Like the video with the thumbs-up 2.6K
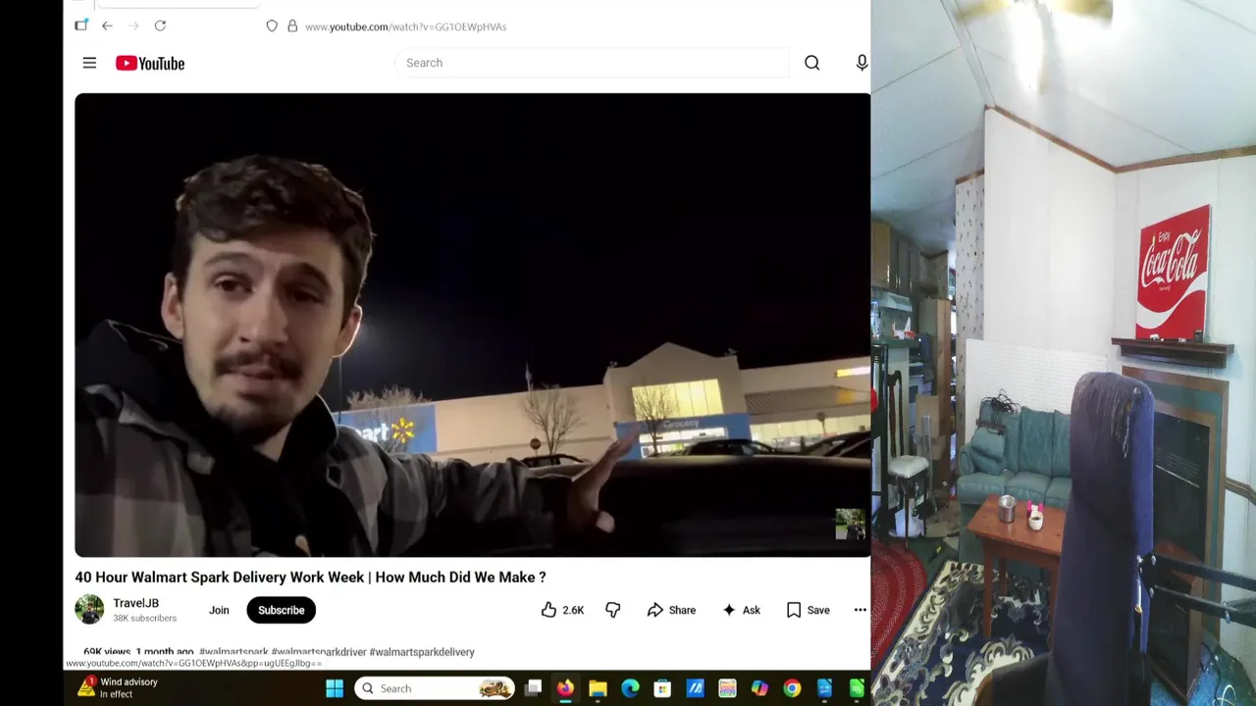Image resolution: width=1256 pixels, height=706 pixels. pyautogui.click(x=562, y=610)
